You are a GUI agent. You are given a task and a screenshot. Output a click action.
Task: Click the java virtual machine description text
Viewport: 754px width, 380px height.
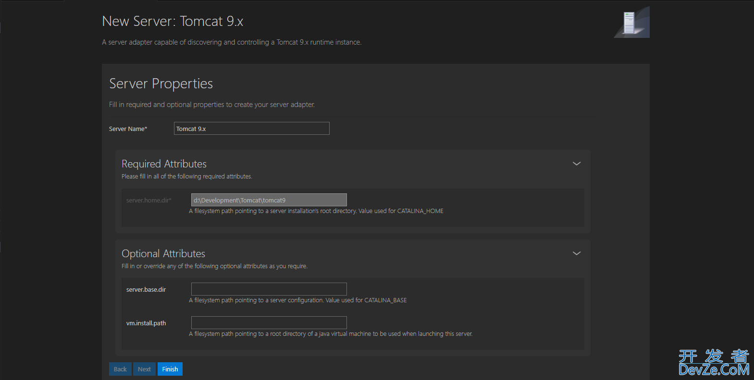(331, 333)
